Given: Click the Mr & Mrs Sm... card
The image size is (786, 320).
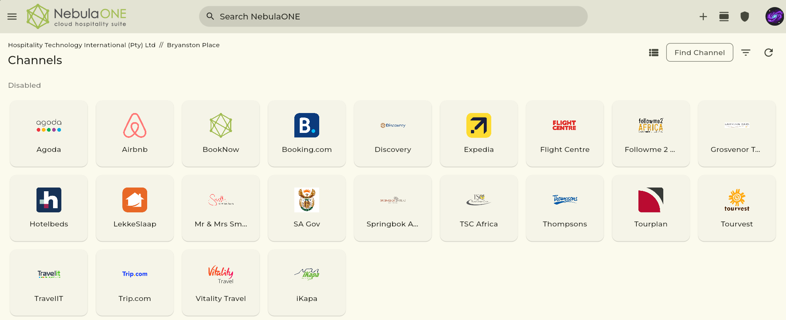Looking at the screenshot, I should [x=221, y=208].
